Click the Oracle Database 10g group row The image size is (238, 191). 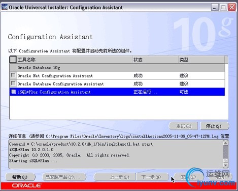[x=117, y=68]
